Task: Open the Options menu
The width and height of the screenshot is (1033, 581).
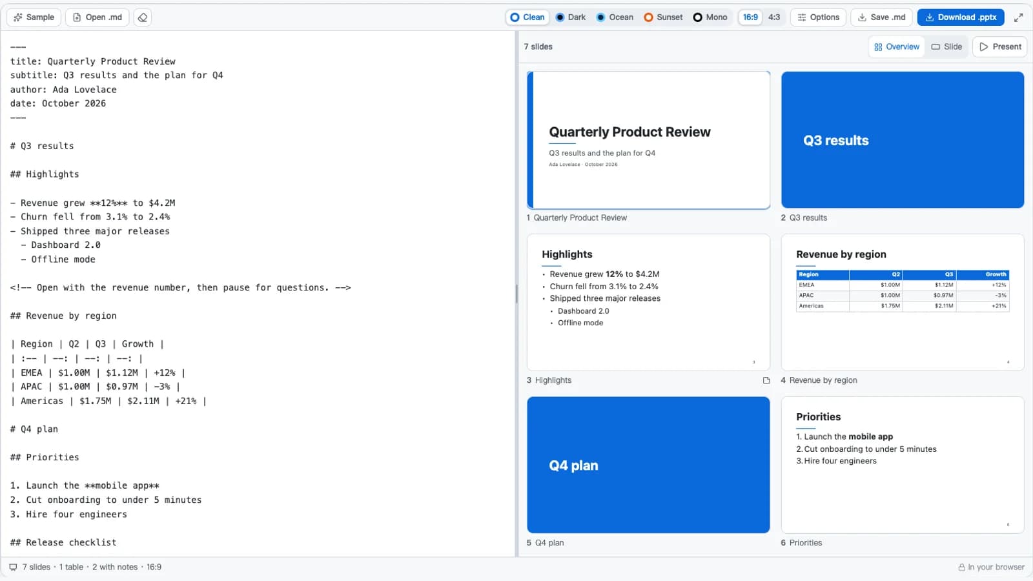Action: click(818, 17)
